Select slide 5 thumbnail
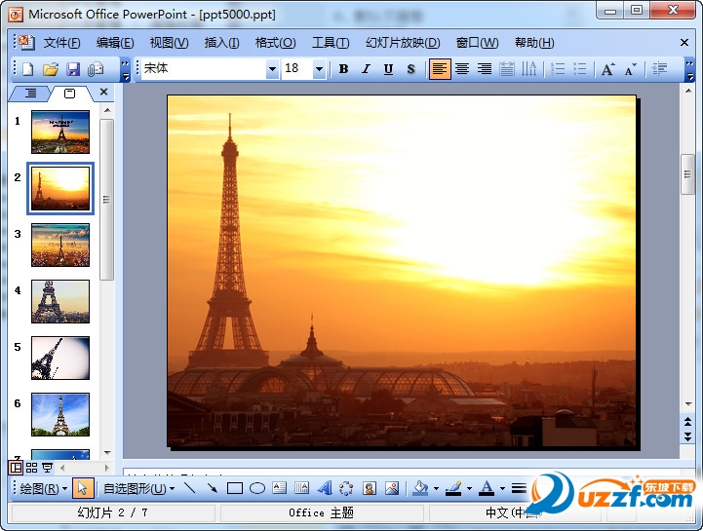The height and width of the screenshot is (531, 703). 60,358
